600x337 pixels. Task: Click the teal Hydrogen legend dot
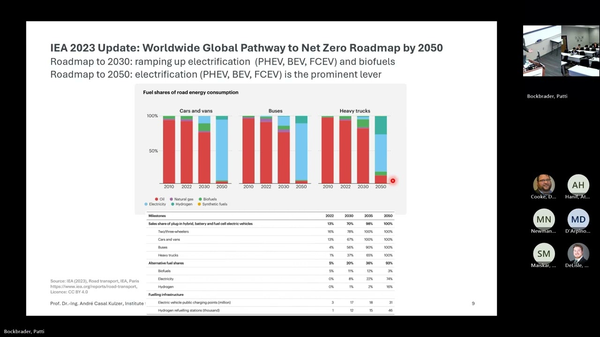172,204
